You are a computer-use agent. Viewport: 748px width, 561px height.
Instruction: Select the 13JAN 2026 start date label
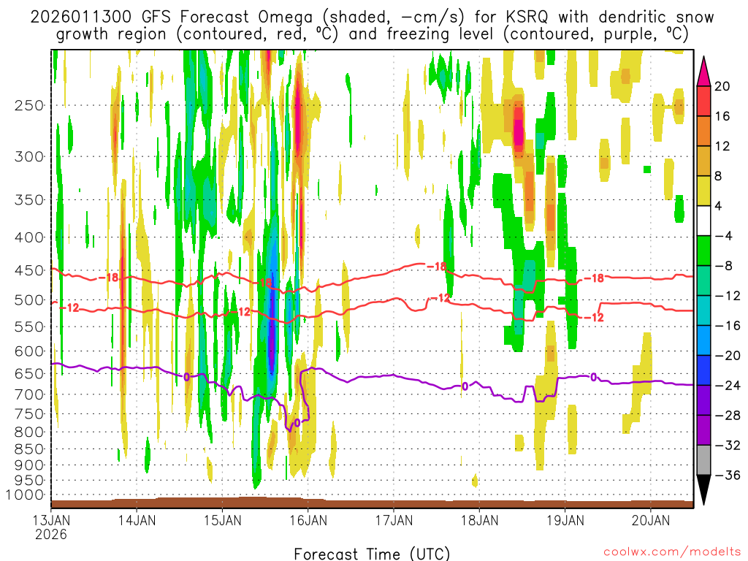pyautogui.click(x=50, y=527)
